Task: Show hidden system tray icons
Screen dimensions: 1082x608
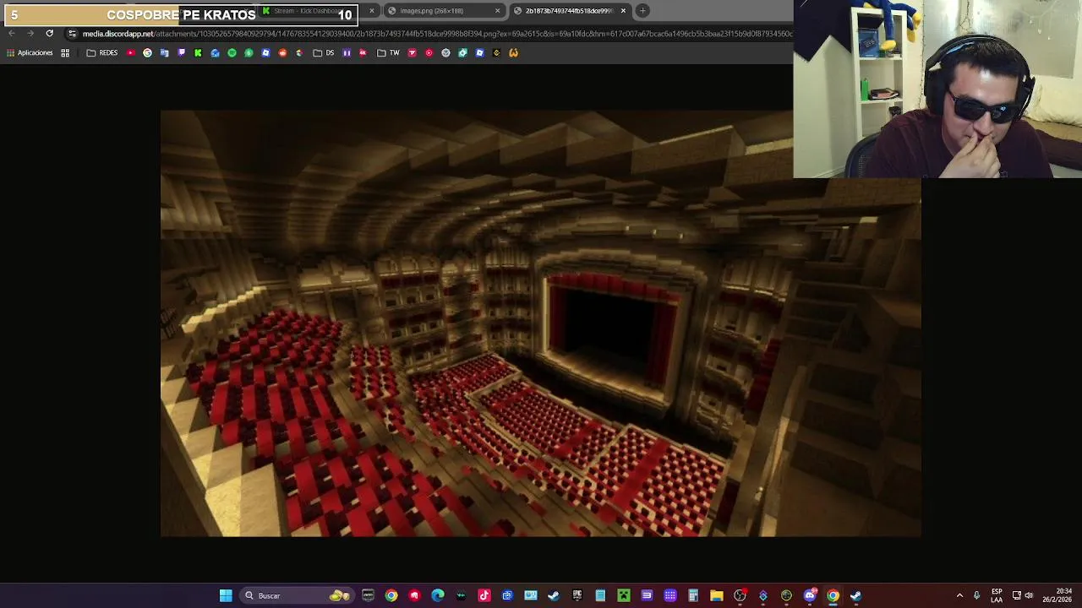Action: click(959, 595)
